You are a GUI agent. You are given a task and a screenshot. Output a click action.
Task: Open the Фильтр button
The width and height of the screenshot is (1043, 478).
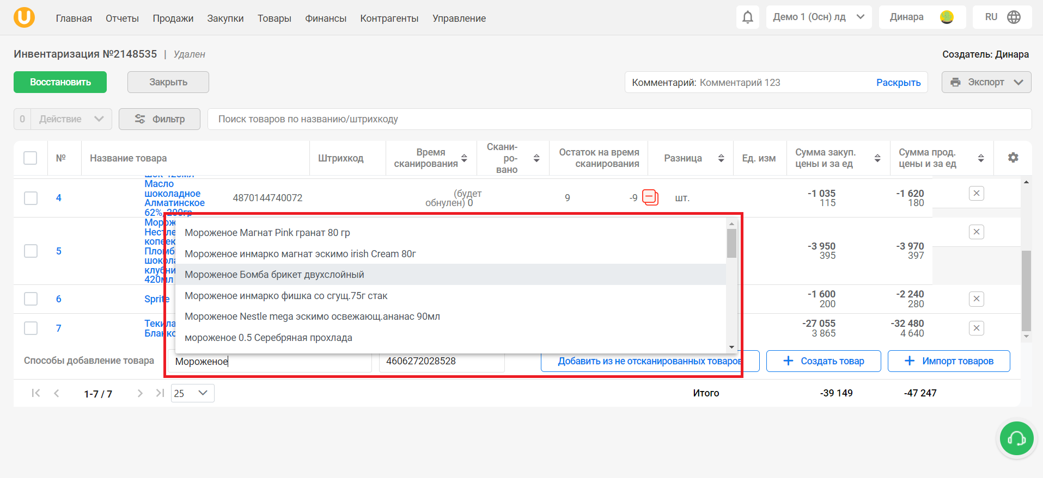click(x=160, y=119)
